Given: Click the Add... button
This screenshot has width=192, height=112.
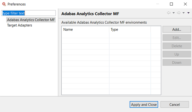Looking at the screenshot, I should [177, 29].
